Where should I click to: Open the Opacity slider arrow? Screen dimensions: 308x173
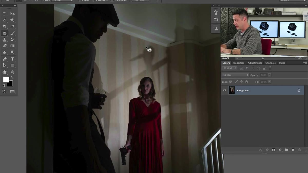pos(269,75)
